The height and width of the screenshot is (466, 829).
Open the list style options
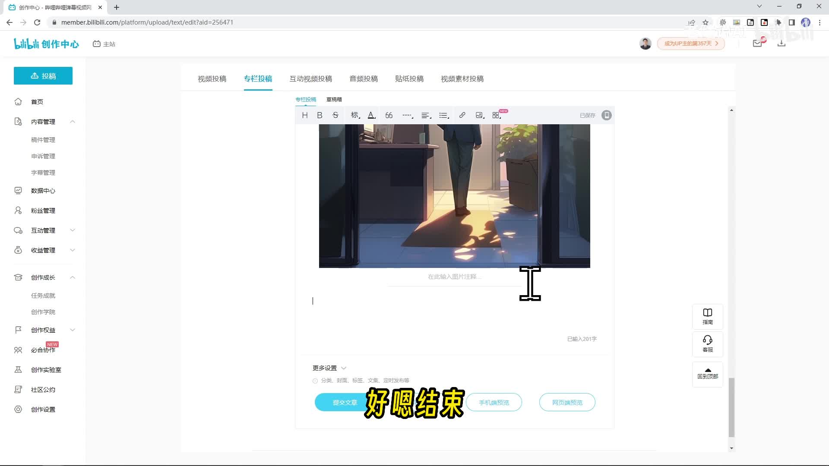click(x=443, y=115)
